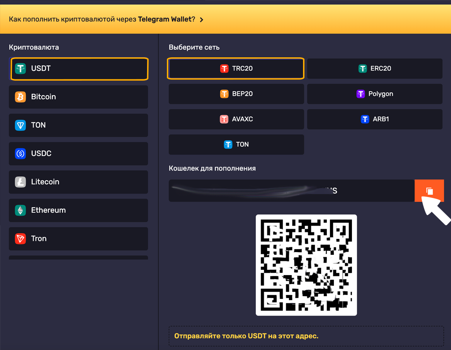Switch to the BEP20 network
Screen dimensions: 451x350
click(237, 94)
